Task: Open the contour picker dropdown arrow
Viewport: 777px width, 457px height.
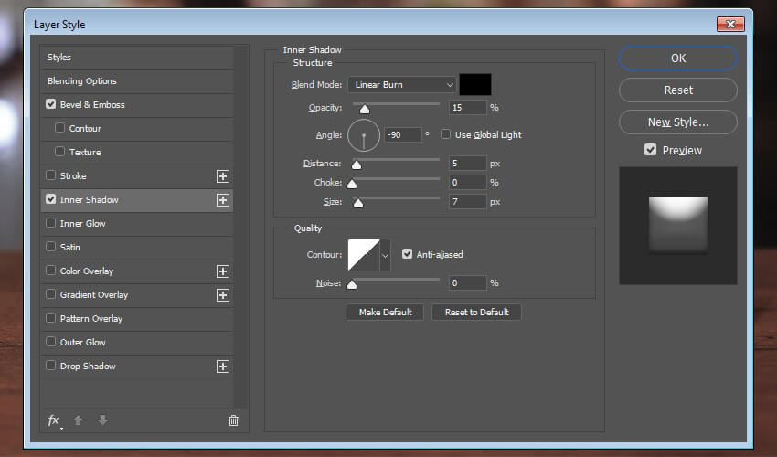Action: (x=385, y=255)
